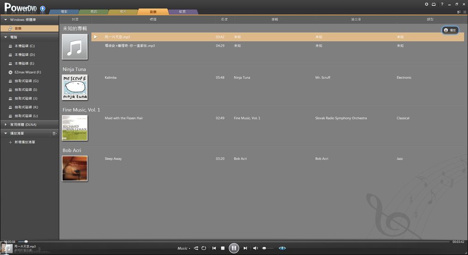Viewport: 468px width, 255px height.
Task: Click the plus icon to add playlist
Action: pyautogui.click(x=11, y=143)
